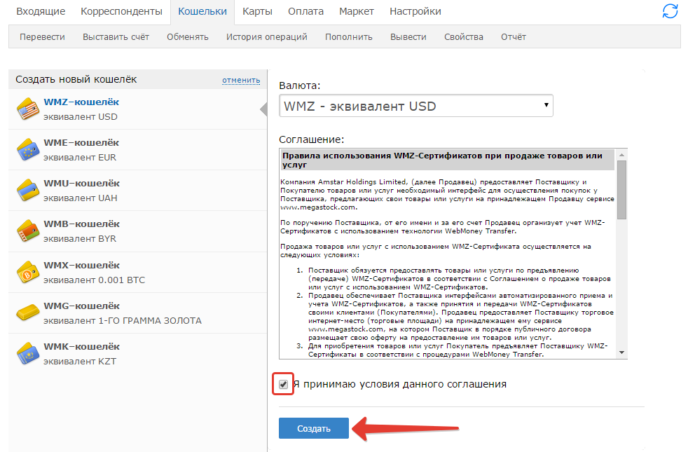The width and height of the screenshot is (688, 452).
Task: Click the Создать button
Action: pos(314,428)
